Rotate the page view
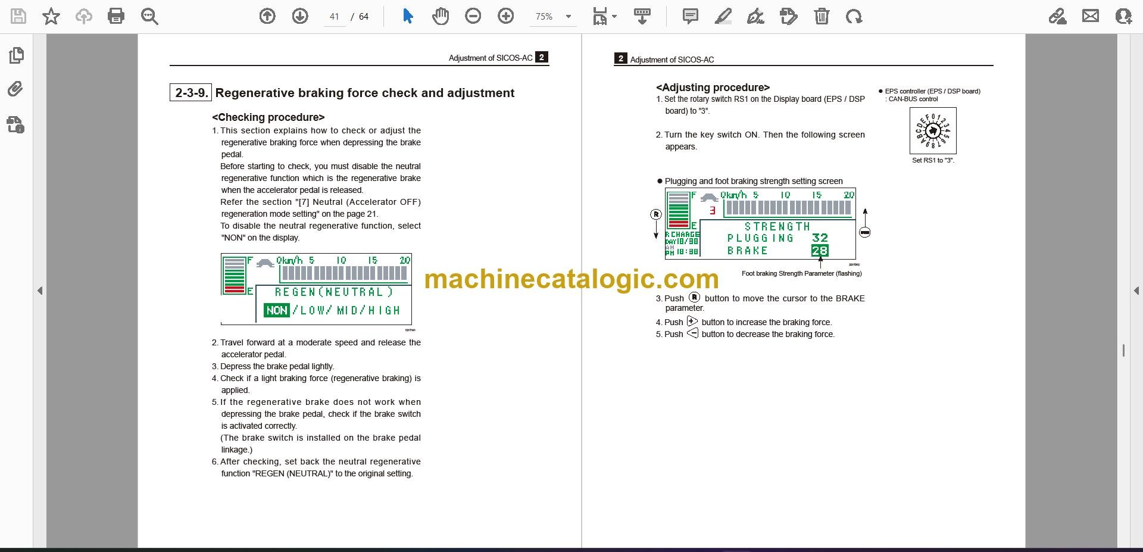The width and height of the screenshot is (1143, 552). [854, 16]
